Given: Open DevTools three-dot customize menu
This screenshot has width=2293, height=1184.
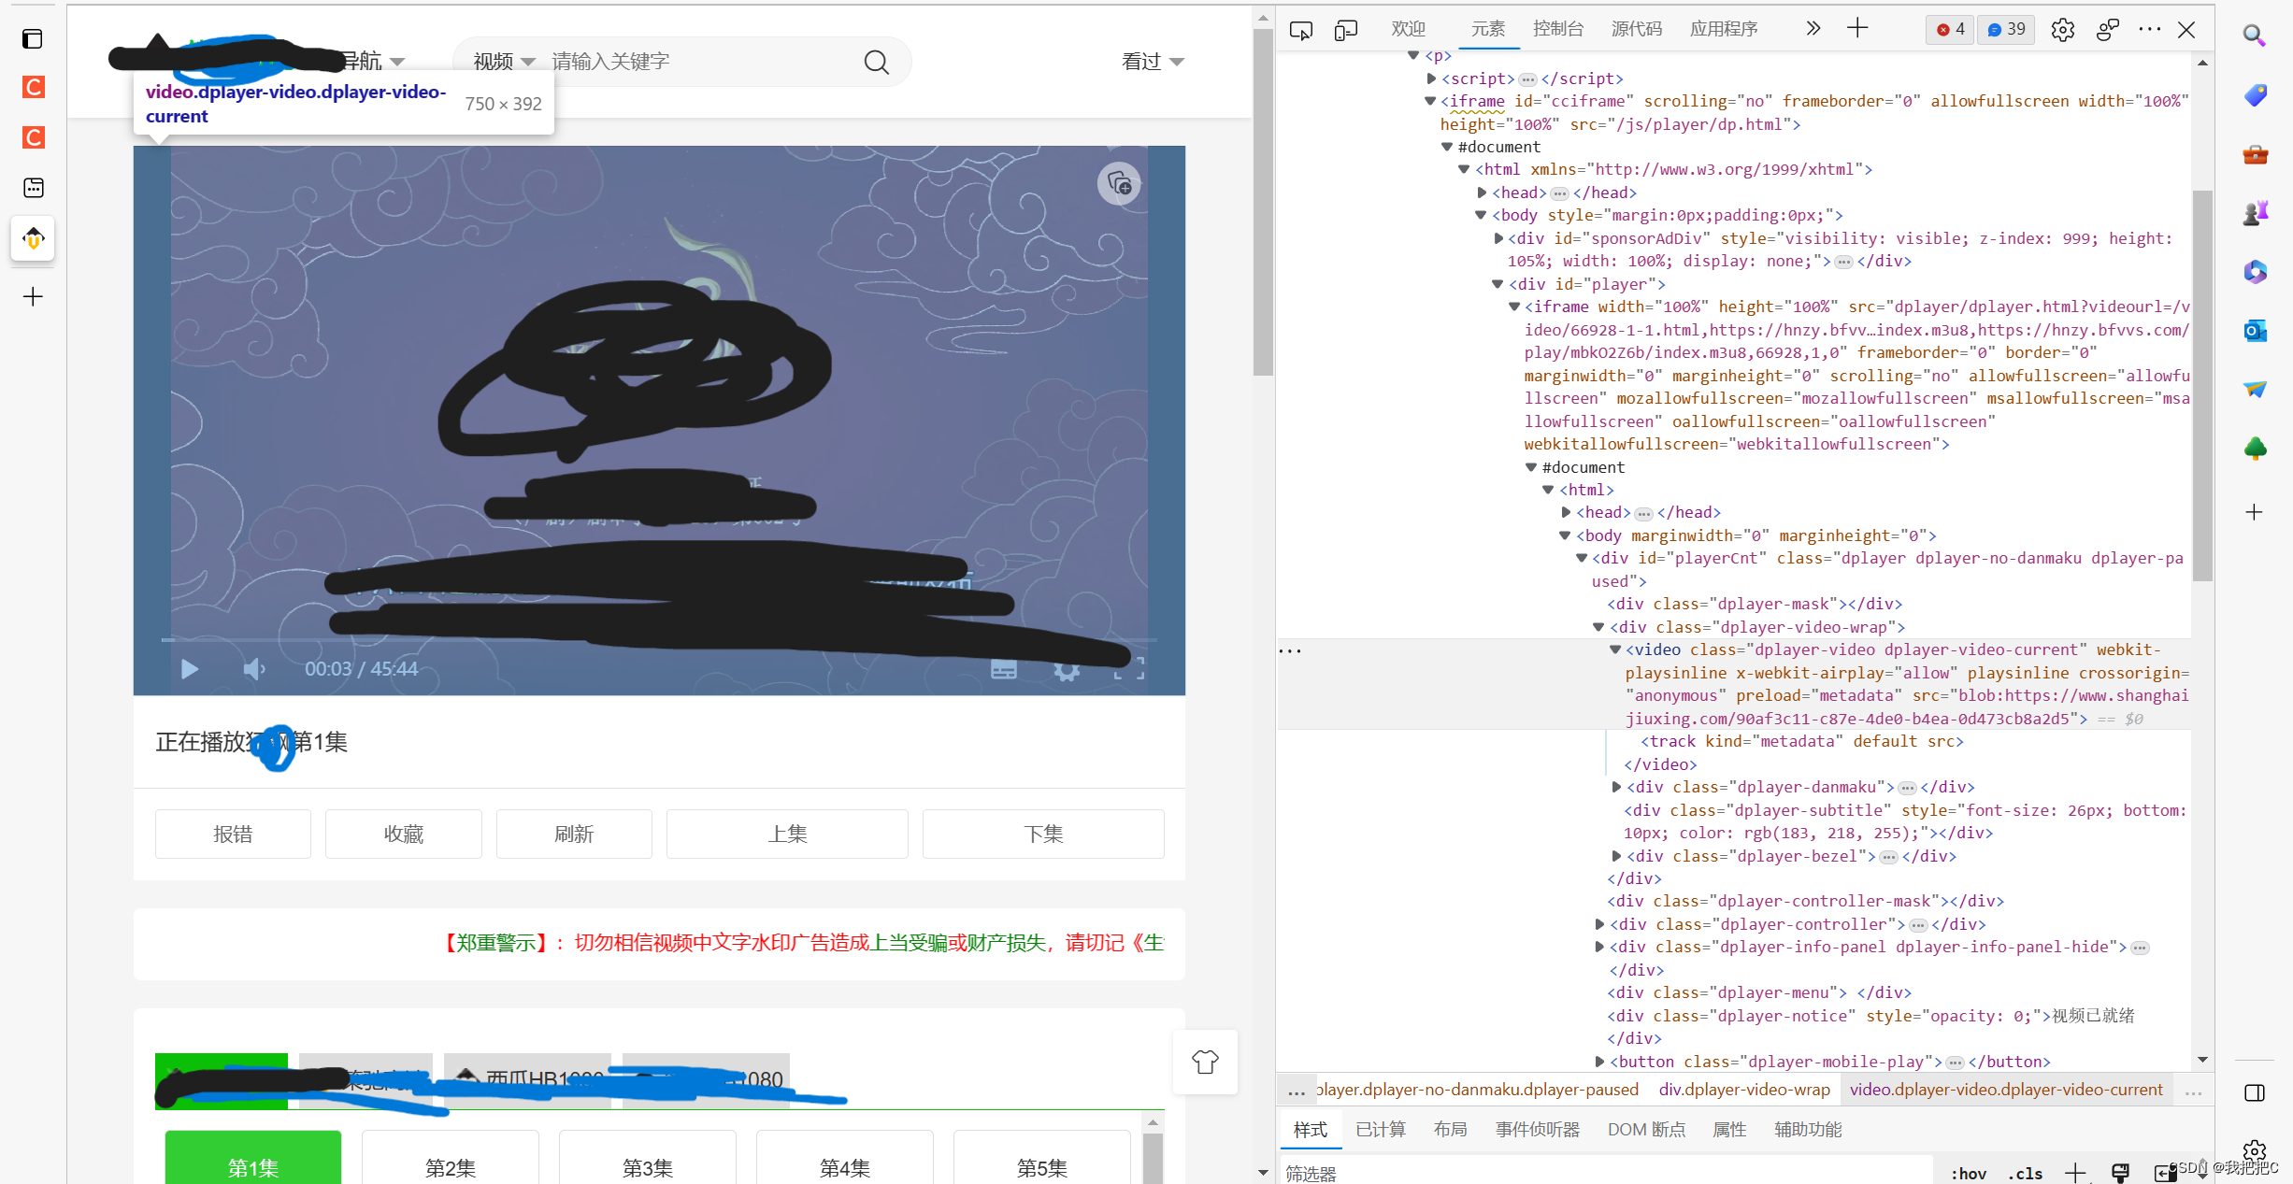Looking at the screenshot, I should pyautogui.click(x=2150, y=29).
